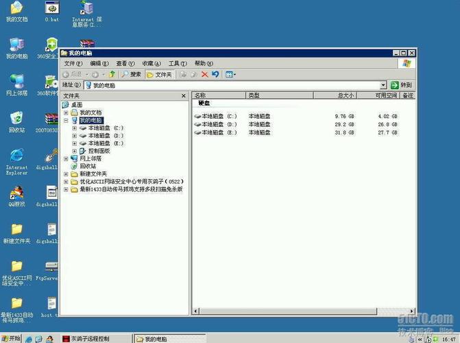Expand 本地磁盘 (C:) in folder tree

pos(74,128)
